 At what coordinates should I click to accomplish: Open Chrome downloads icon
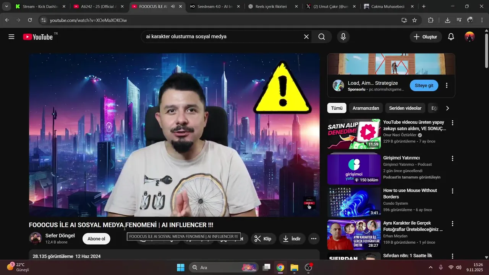pos(447,20)
